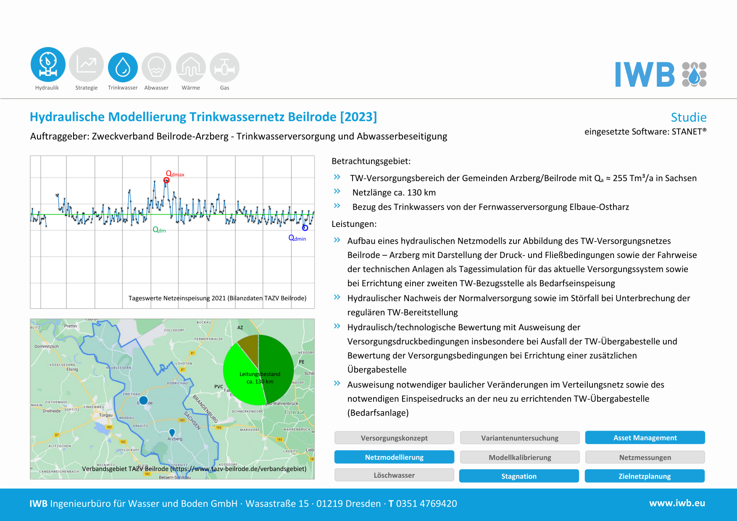Viewport: 737px width, 521px height.
Task: Click the Netzmessungen button
Action: pos(645,457)
